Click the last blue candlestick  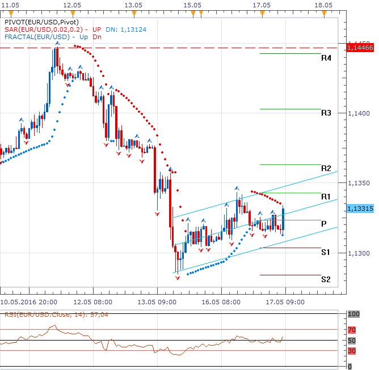283,219
